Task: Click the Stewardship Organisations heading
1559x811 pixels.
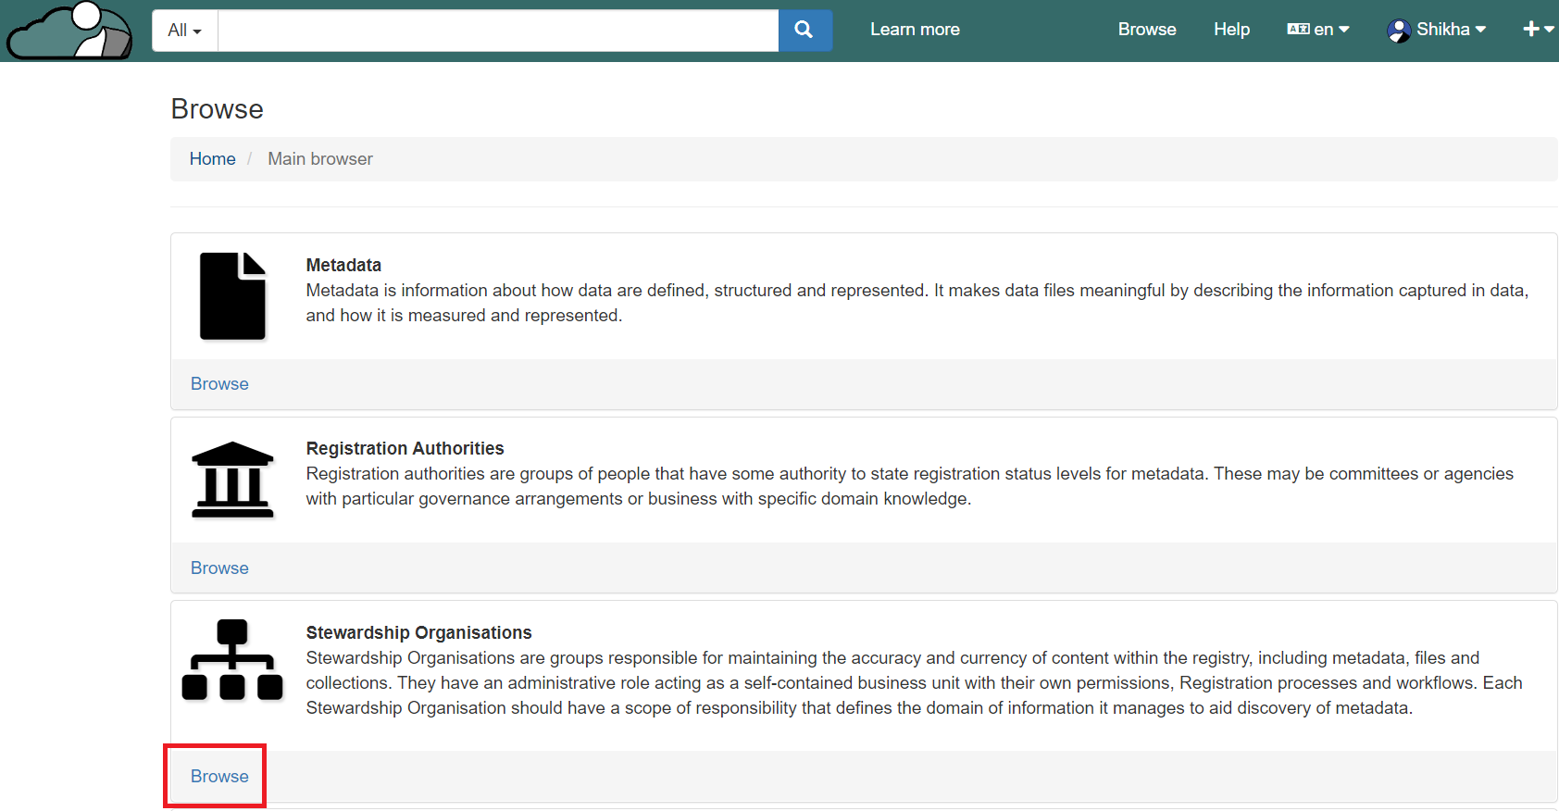Action: coord(418,632)
